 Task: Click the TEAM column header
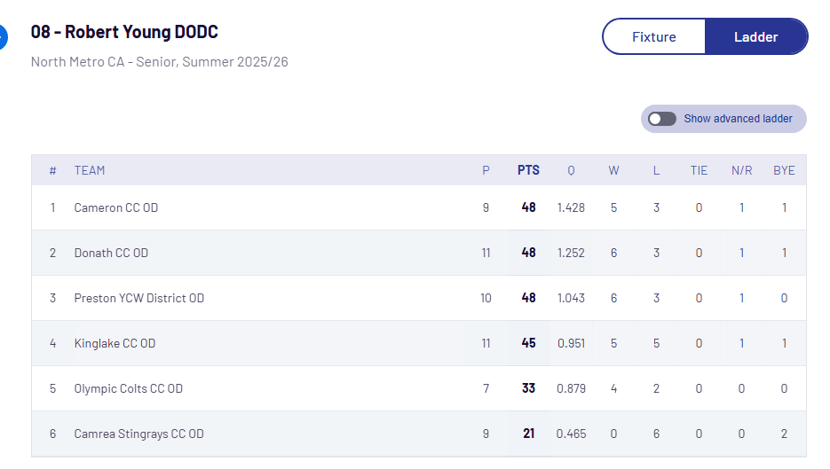(x=90, y=170)
